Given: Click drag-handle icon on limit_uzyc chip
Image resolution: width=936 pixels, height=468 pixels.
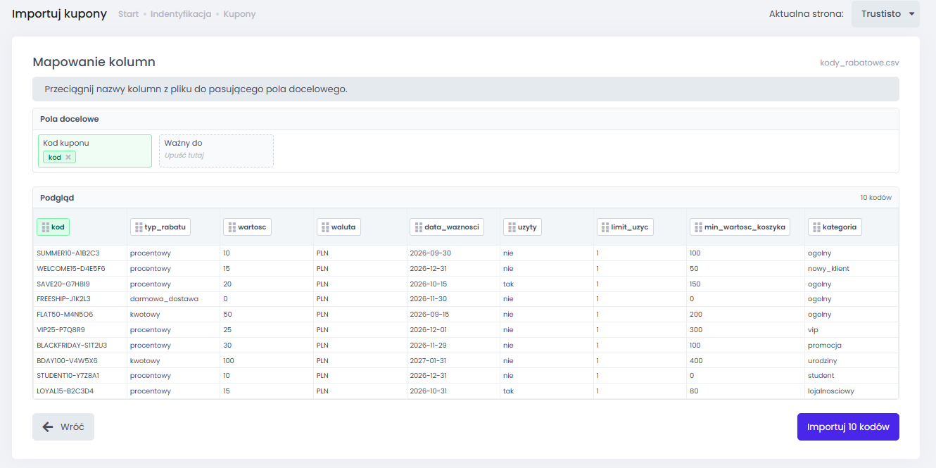Looking at the screenshot, I should (x=606, y=227).
